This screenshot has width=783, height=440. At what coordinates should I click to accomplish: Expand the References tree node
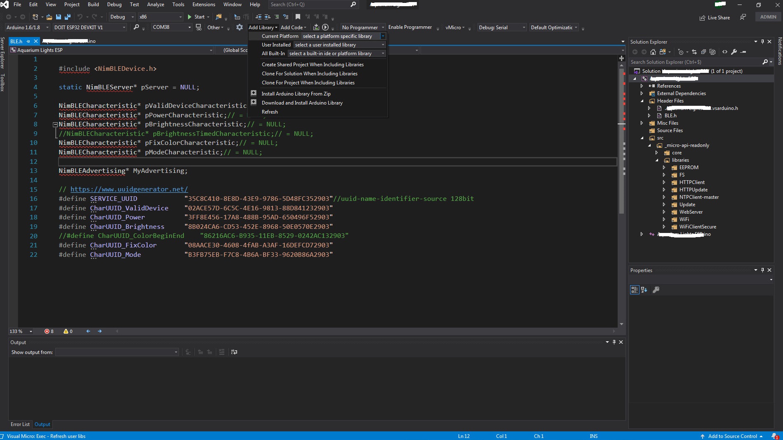point(642,86)
